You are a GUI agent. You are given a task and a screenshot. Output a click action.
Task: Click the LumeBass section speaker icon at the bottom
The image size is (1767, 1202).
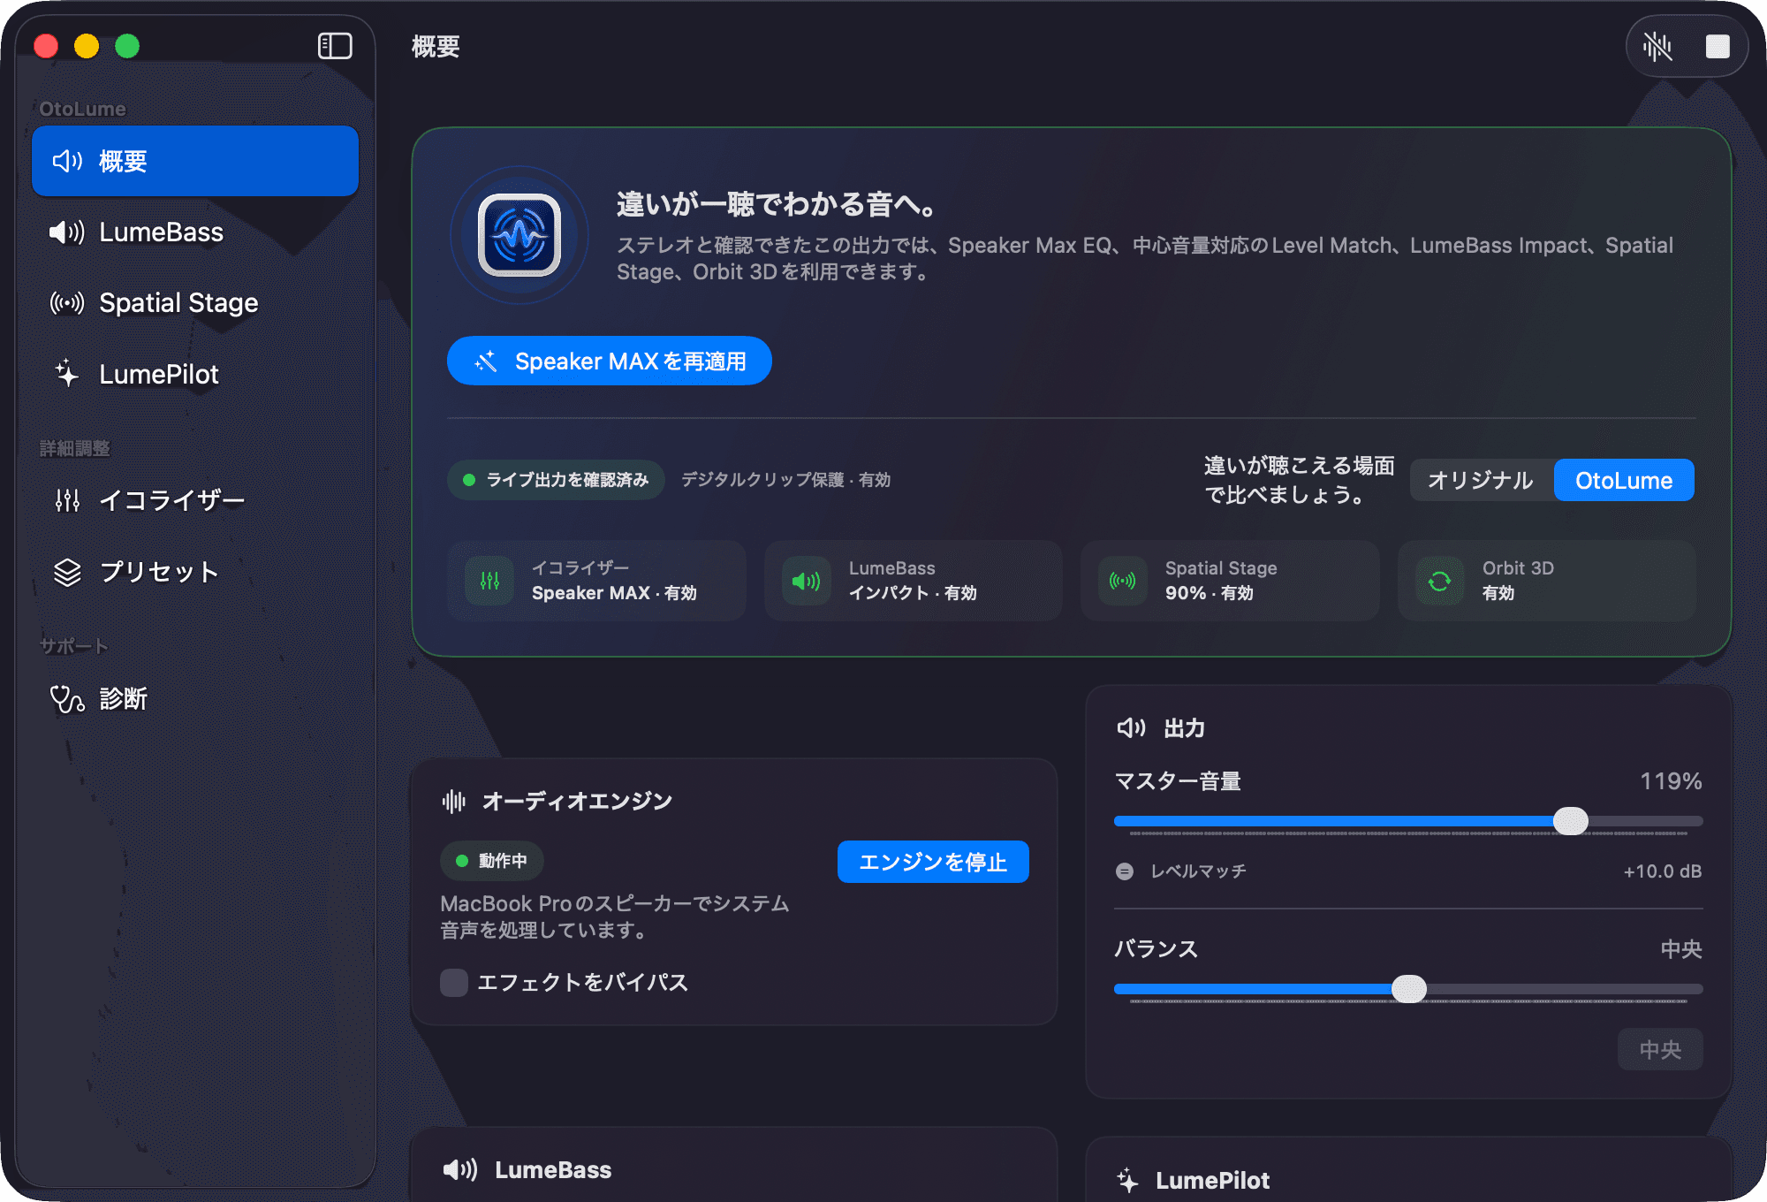(460, 1170)
